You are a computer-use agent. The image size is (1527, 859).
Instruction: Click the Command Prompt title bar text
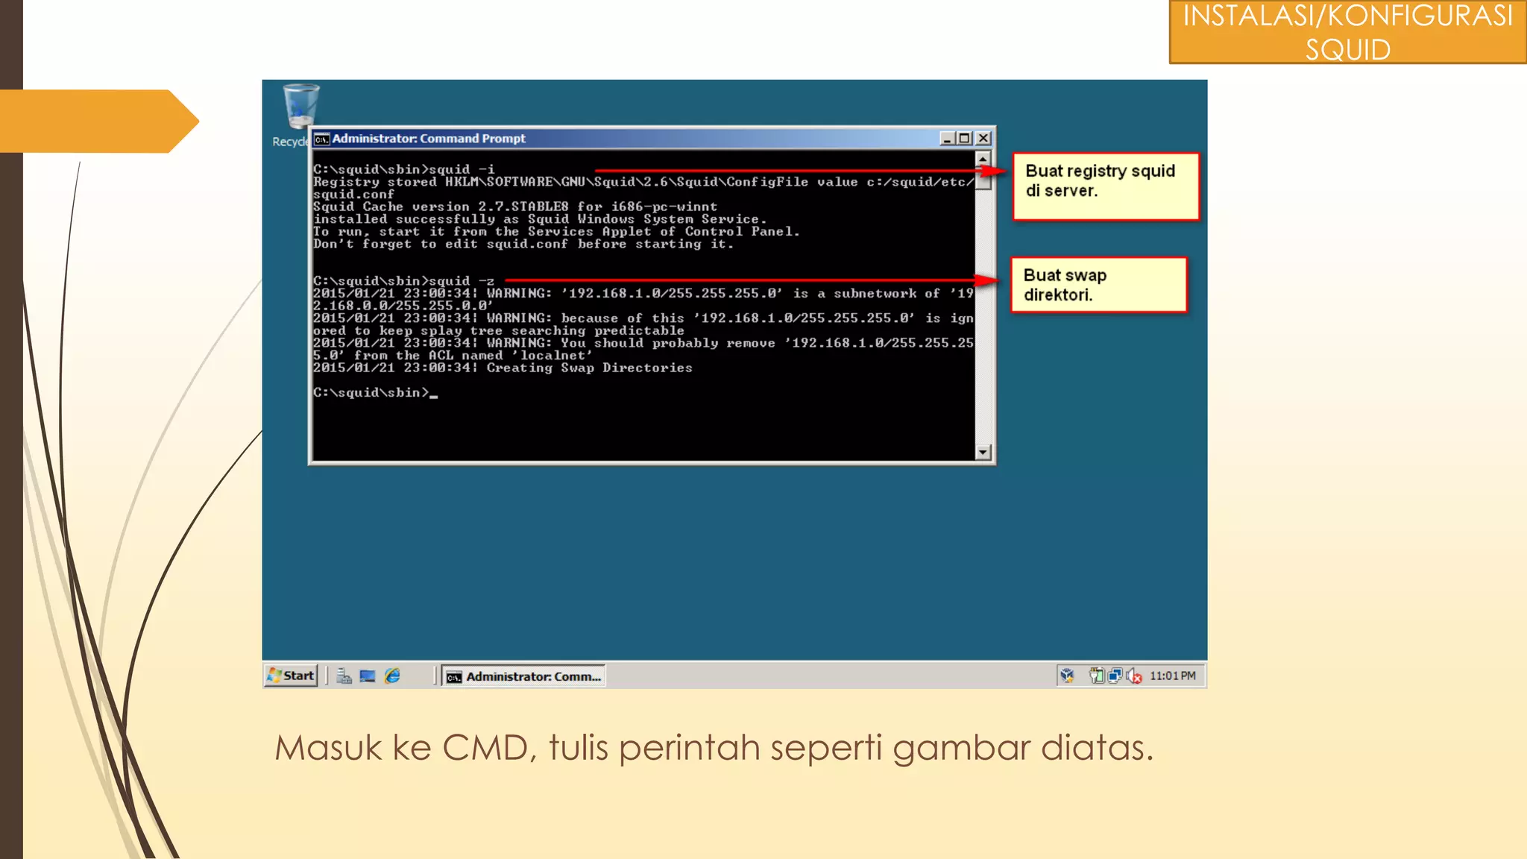[x=429, y=139]
